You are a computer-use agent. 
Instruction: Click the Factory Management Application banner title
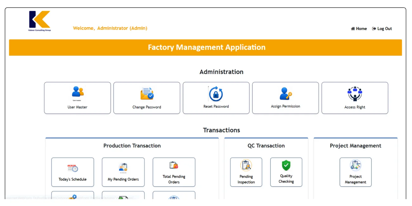click(x=207, y=47)
